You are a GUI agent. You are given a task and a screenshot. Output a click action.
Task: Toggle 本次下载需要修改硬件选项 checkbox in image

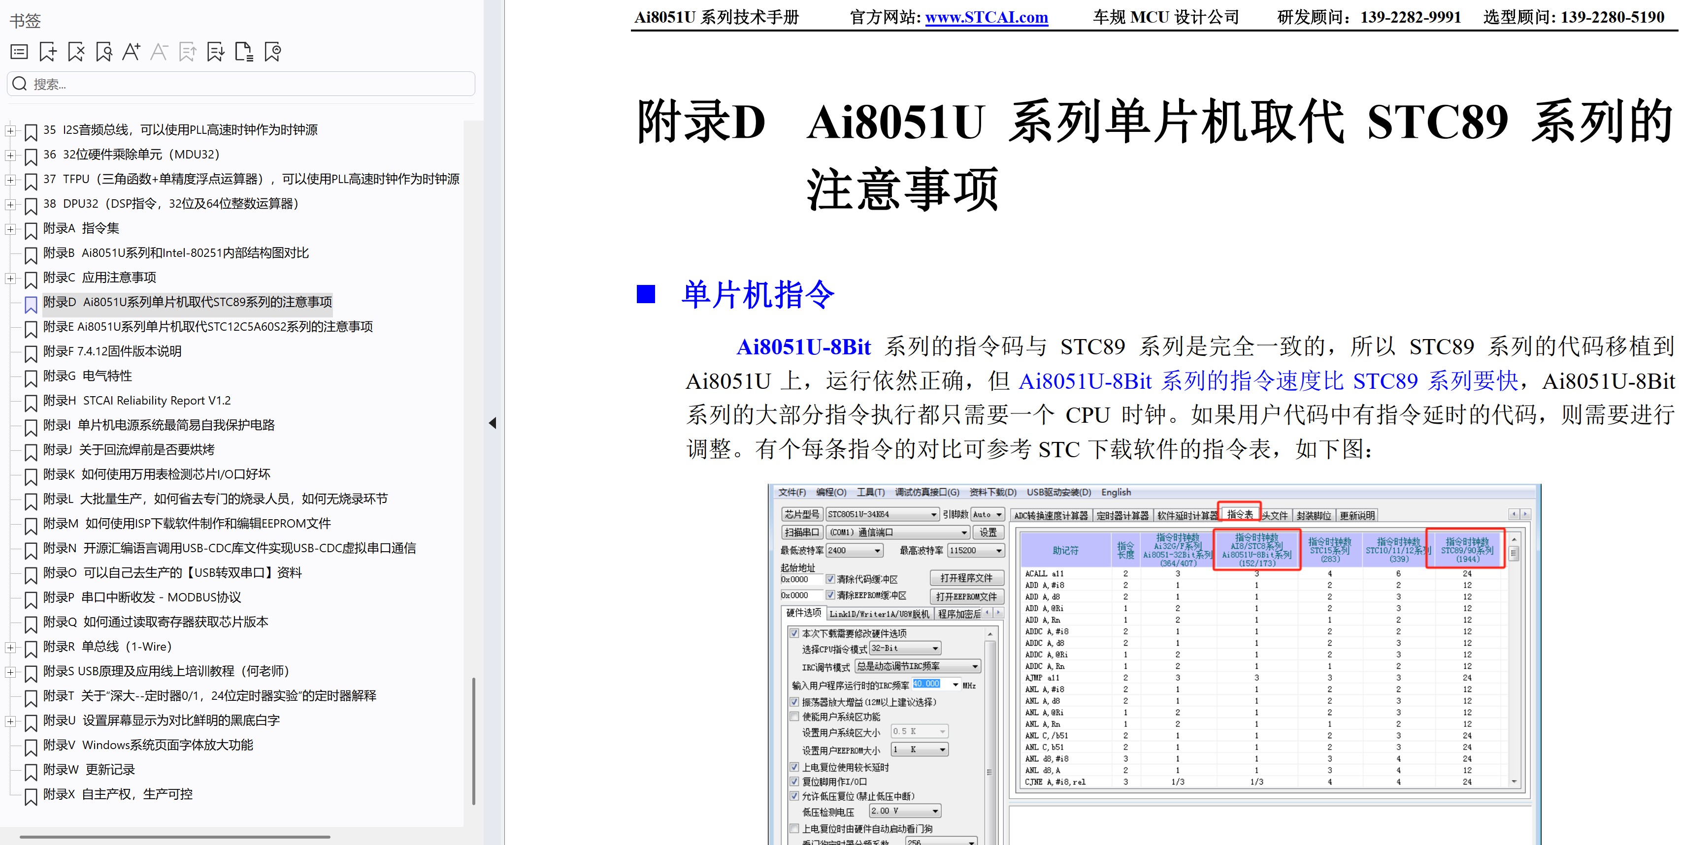[794, 633]
